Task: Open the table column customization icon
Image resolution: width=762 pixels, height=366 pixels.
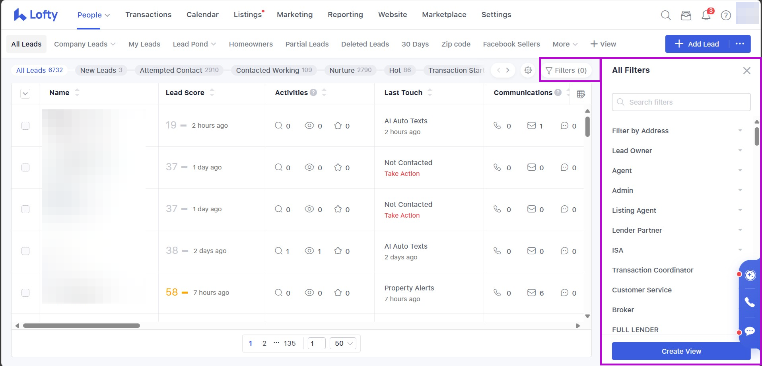Action: pos(581,94)
